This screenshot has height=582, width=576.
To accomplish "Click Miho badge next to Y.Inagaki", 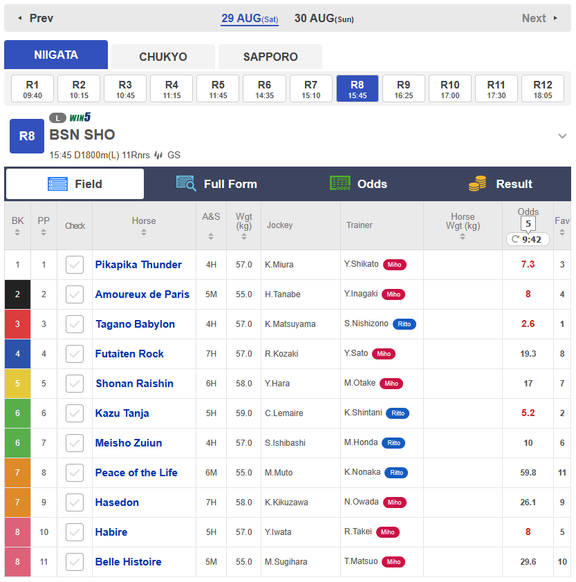I will pyautogui.click(x=393, y=294).
